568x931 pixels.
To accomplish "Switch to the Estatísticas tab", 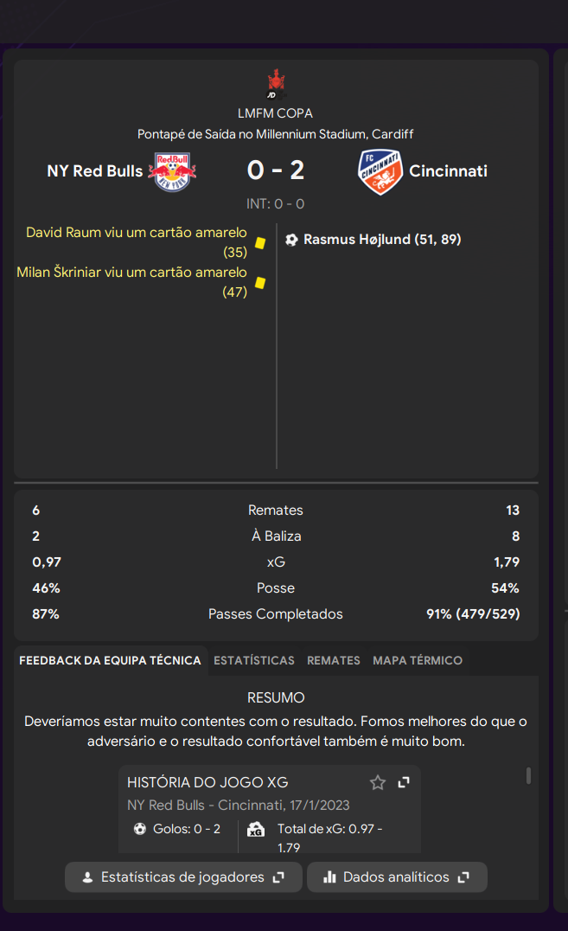I will coord(254,660).
